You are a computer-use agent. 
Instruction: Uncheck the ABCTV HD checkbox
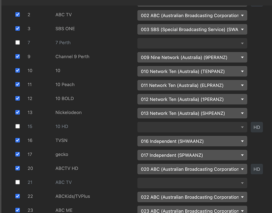pyautogui.click(x=17, y=168)
